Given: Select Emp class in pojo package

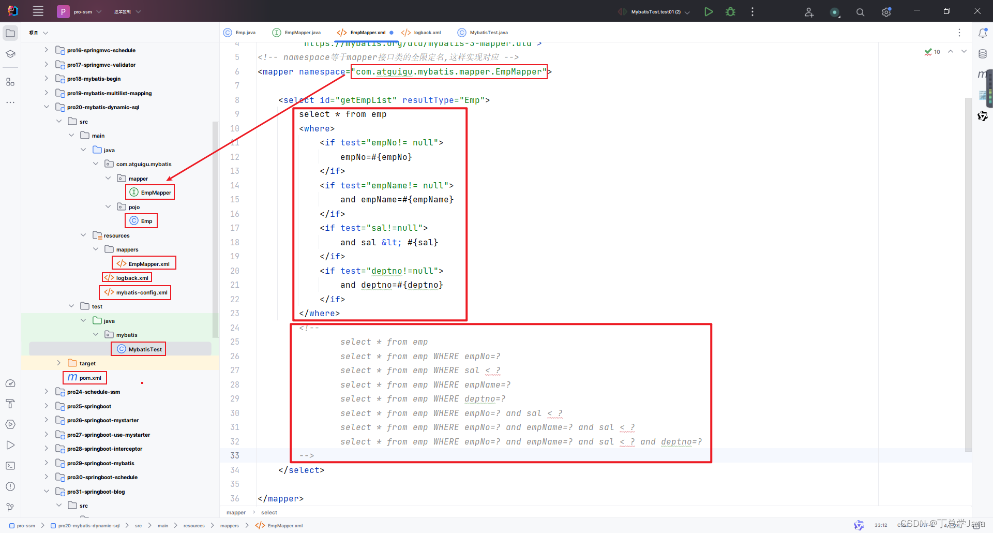Looking at the screenshot, I should pyautogui.click(x=141, y=221).
